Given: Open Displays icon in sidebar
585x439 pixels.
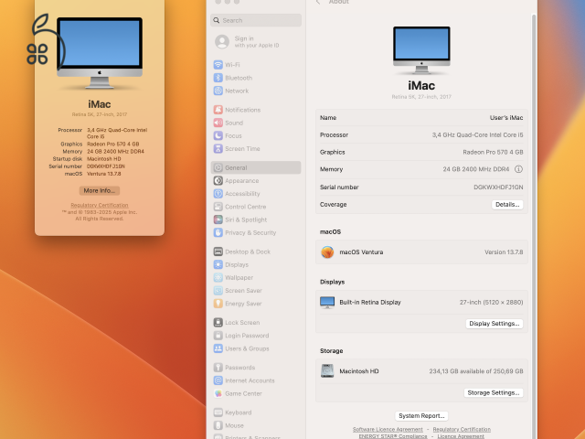Looking at the screenshot, I should [218, 264].
